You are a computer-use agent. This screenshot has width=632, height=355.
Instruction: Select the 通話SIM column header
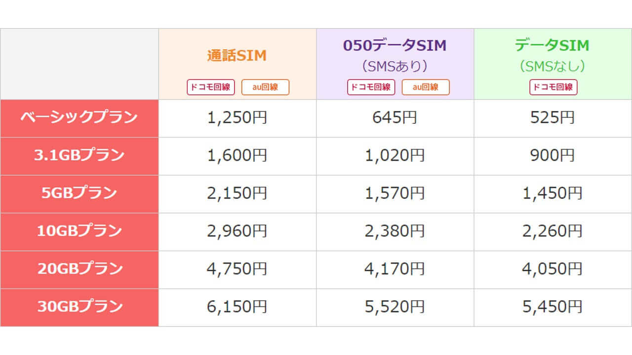point(237,56)
